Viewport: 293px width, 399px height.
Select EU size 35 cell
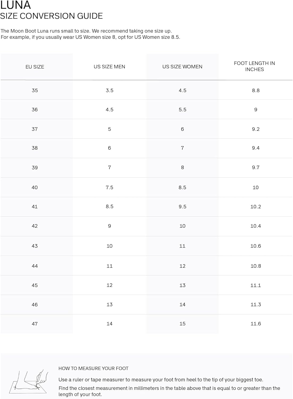[35, 90]
